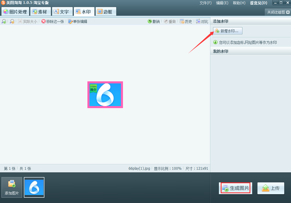291x203 pixels.
Task: Click the 重做 redo button
Action: click(170, 22)
